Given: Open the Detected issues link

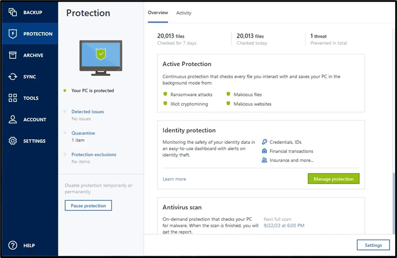Looking at the screenshot, I should [87, 112].
